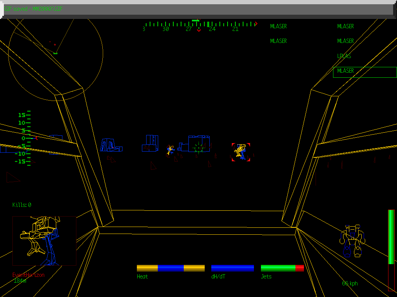Click the own-mech damage diagram
Image resolution: width=397 pixels, height=297 pixels.
tap(352, 241)
